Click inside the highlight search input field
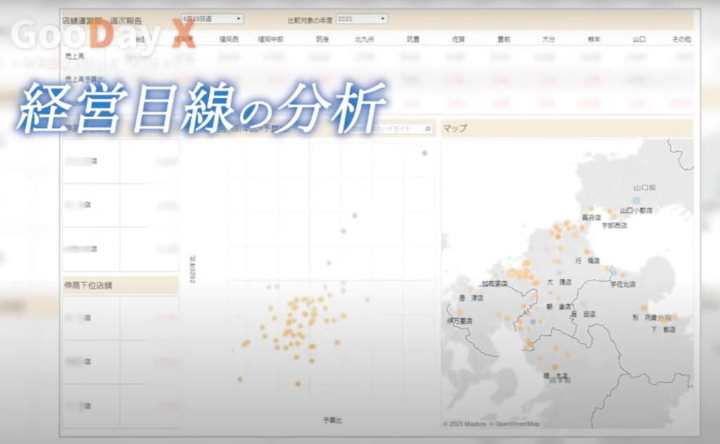 click(x=387, y=129)
